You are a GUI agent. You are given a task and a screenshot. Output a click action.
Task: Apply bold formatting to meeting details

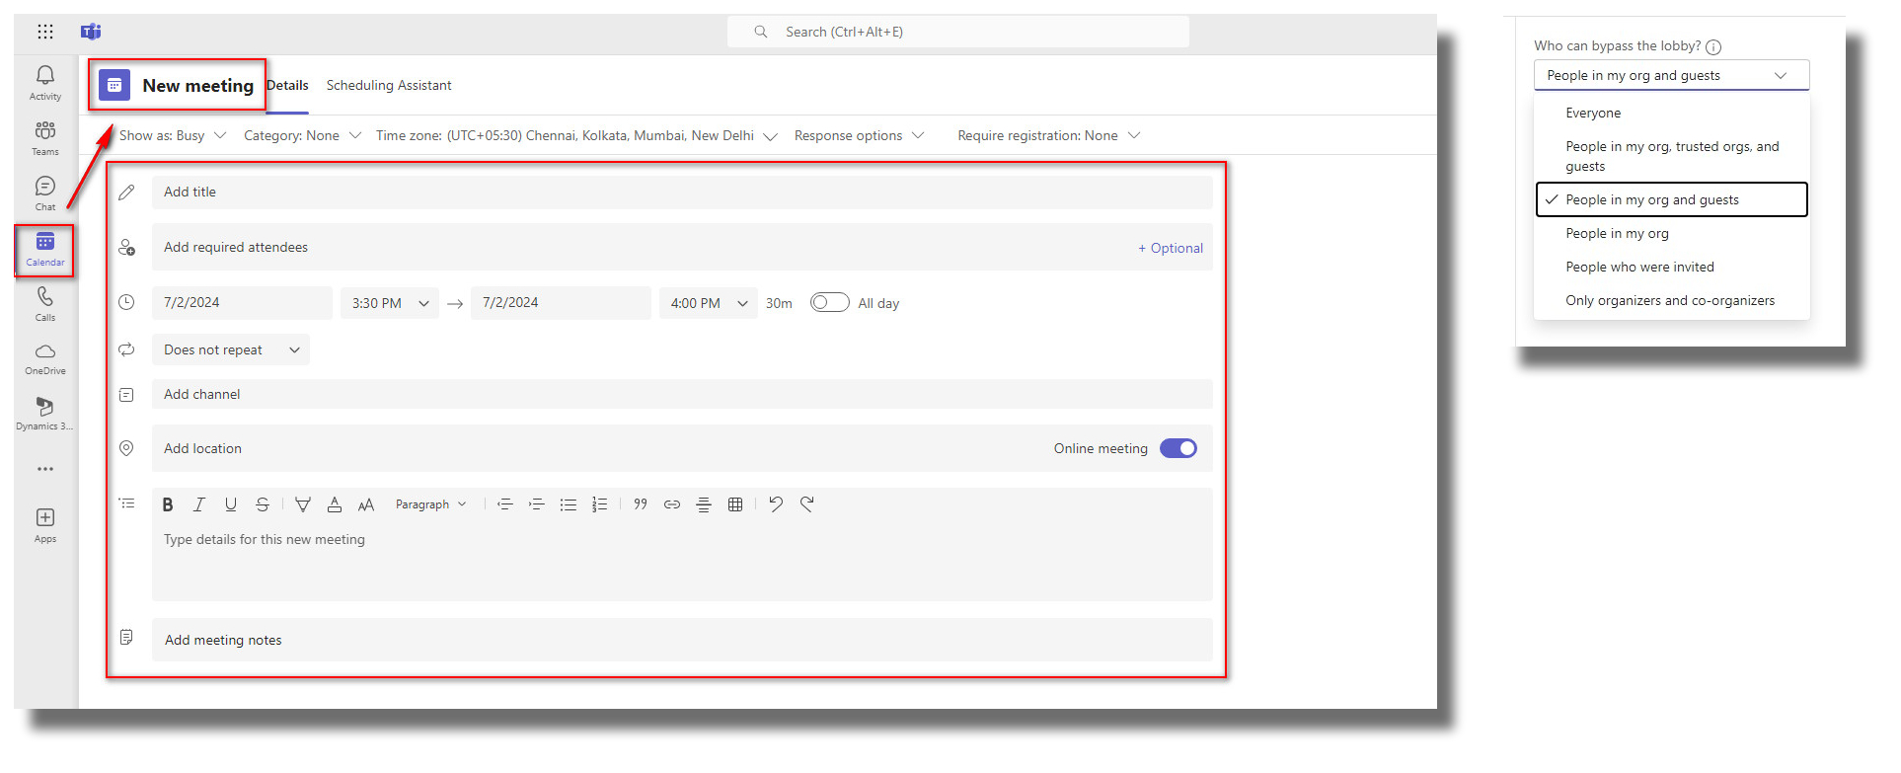(168, 504)
